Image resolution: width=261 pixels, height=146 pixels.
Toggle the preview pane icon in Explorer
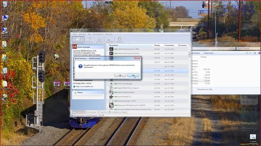(x=254, y=53)
